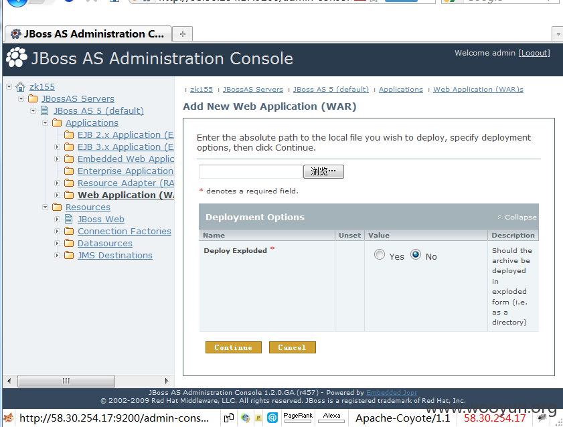Open a new browser tab with plus button

tap(182, 34)
